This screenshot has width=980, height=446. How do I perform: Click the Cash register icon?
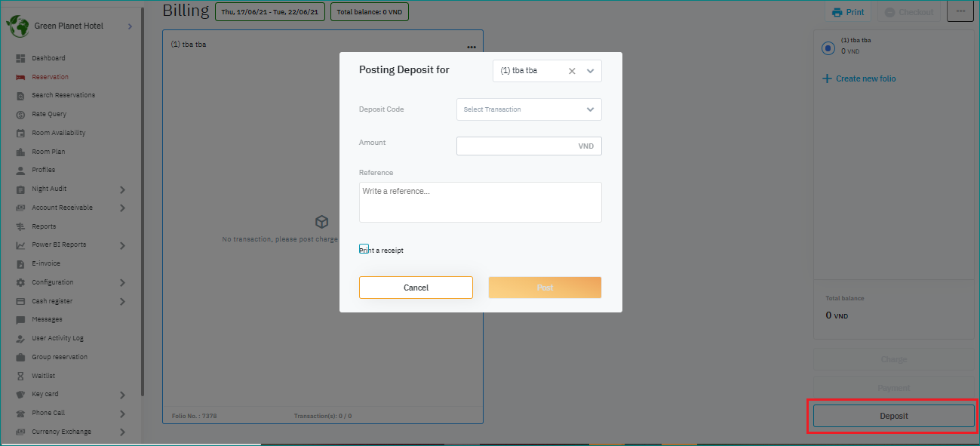(x=20, y=301)
